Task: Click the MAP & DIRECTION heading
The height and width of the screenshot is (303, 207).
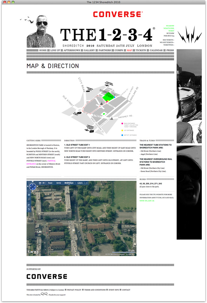Action: pyautogui.click(x=53, y=66)
